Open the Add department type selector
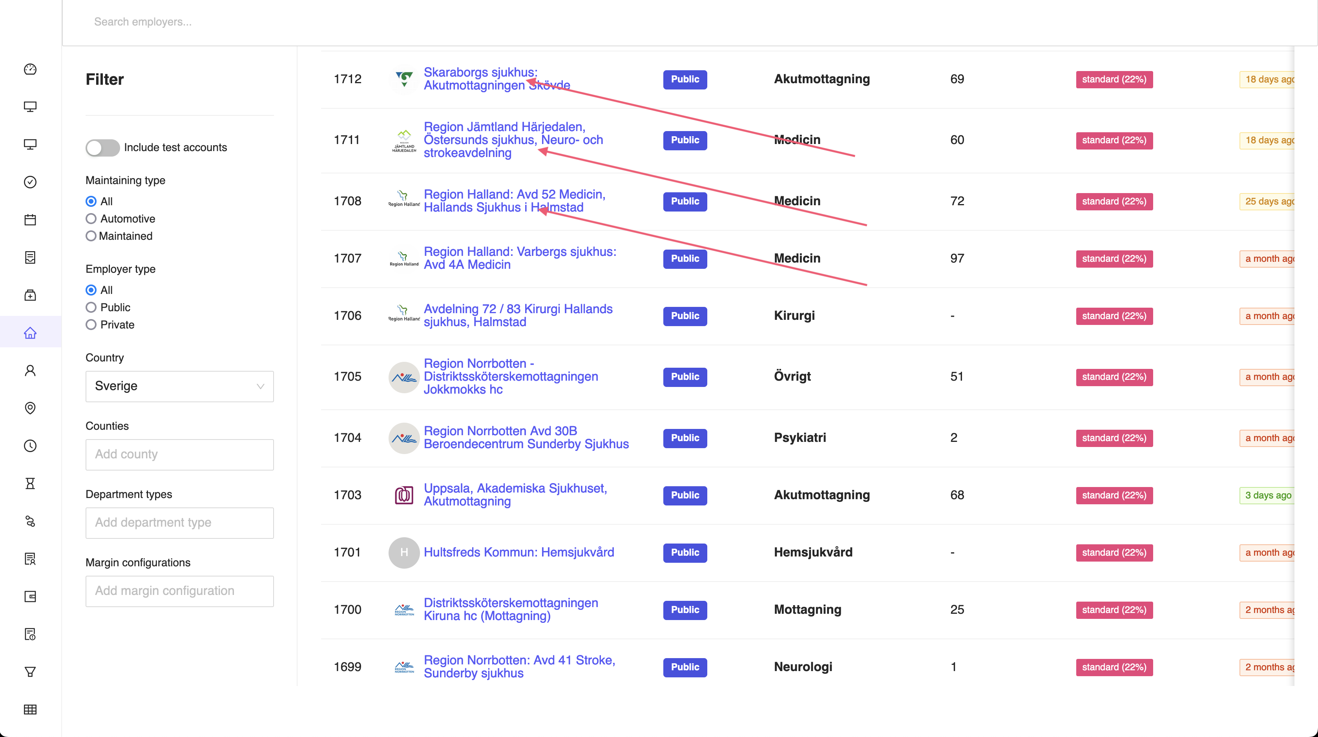 point(179,523)
